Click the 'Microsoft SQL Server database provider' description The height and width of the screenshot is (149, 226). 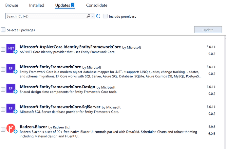click(69, 112)
